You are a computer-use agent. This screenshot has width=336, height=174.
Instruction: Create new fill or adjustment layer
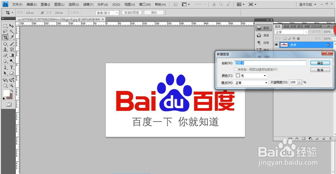pyautogui.click(x=310, y=138)
